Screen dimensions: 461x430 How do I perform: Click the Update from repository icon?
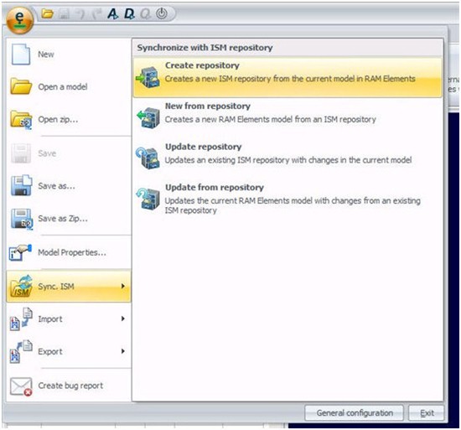[x=148, y=199]
